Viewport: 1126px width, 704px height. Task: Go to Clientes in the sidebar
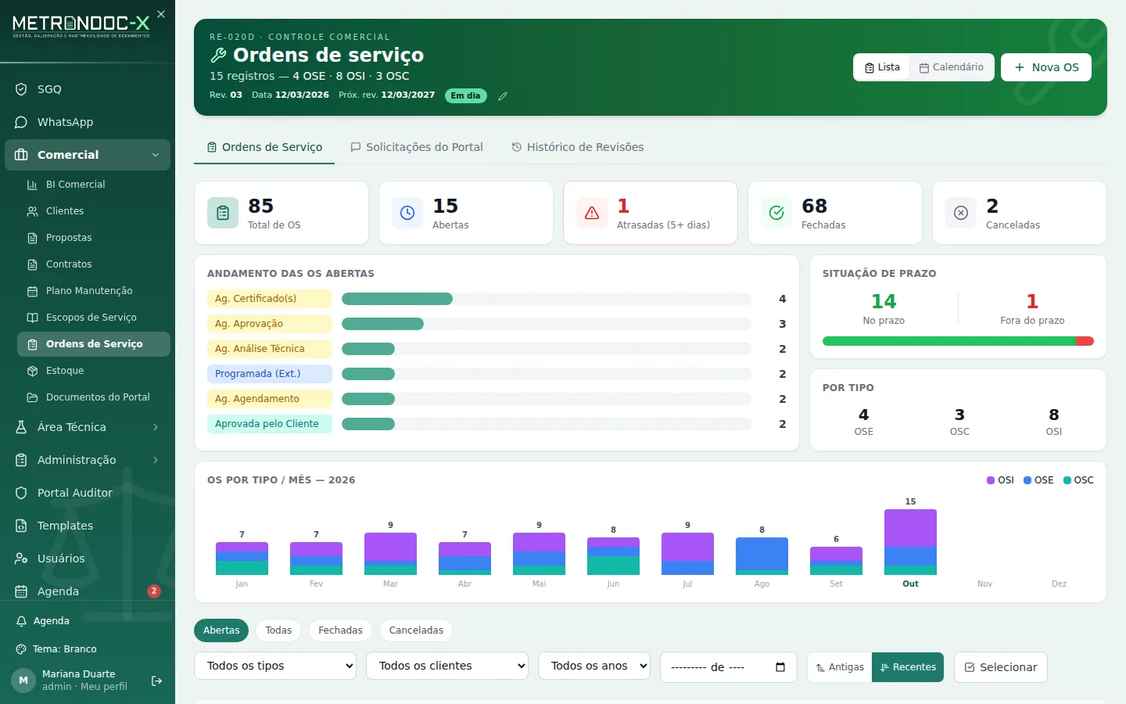[x=94, y=211]
